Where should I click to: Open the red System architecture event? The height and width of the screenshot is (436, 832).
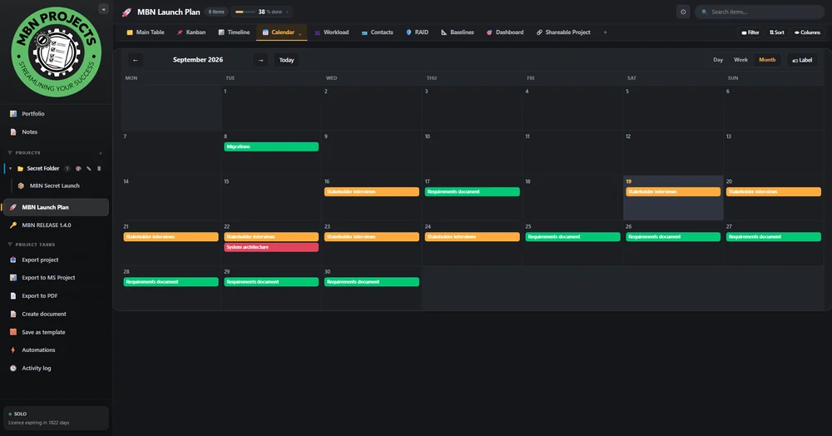(x=271, y=247)
